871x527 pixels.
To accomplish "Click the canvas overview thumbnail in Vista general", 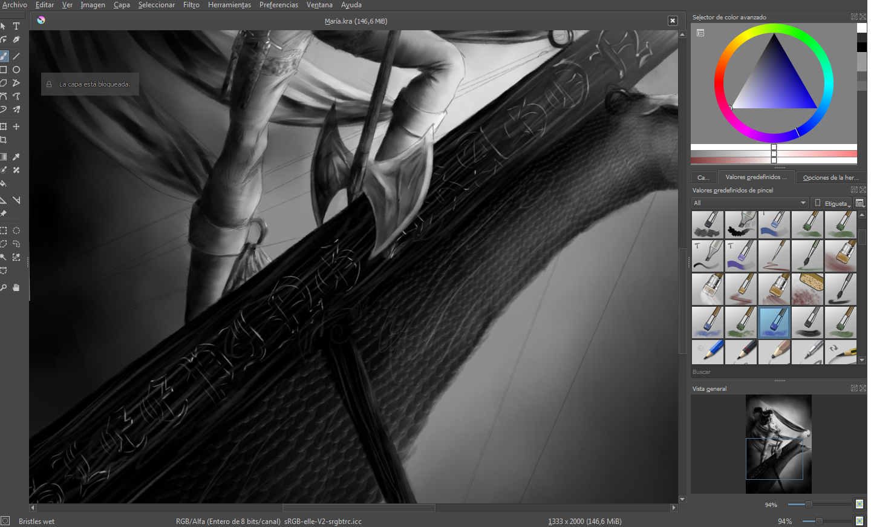I will tap(778, 444).
